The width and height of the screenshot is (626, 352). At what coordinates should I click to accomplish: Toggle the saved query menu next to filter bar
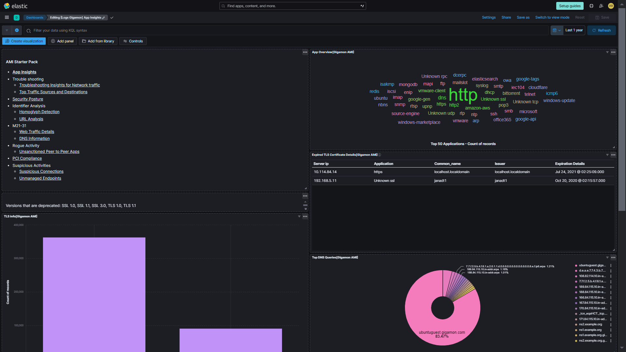coord(7,30)
